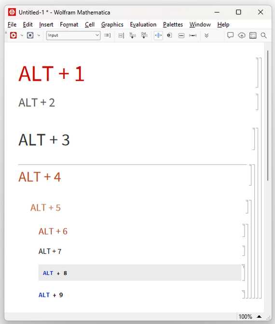The width and height of the screenshot is (275, 324).
Task: Toggle the highlighted blue center toolbar button
Action: coord(158,35)
